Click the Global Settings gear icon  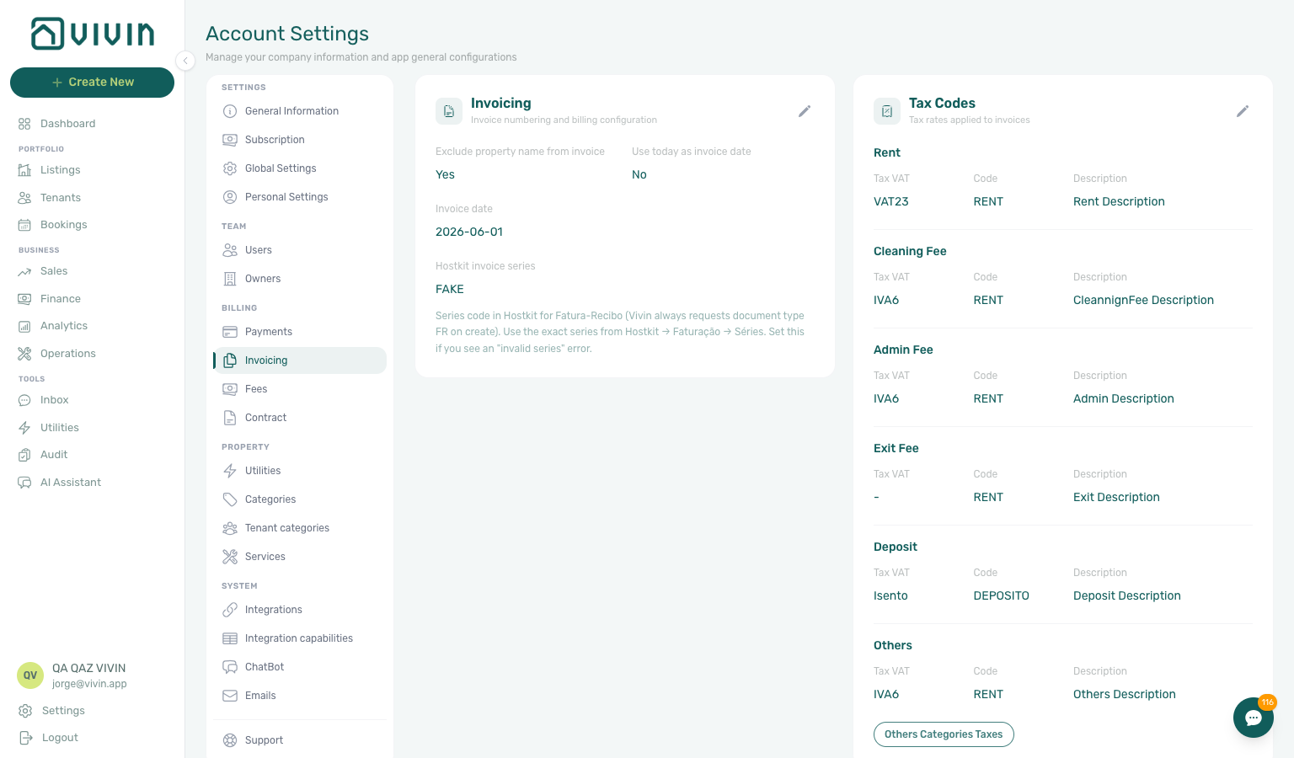(x=230, y=168)
